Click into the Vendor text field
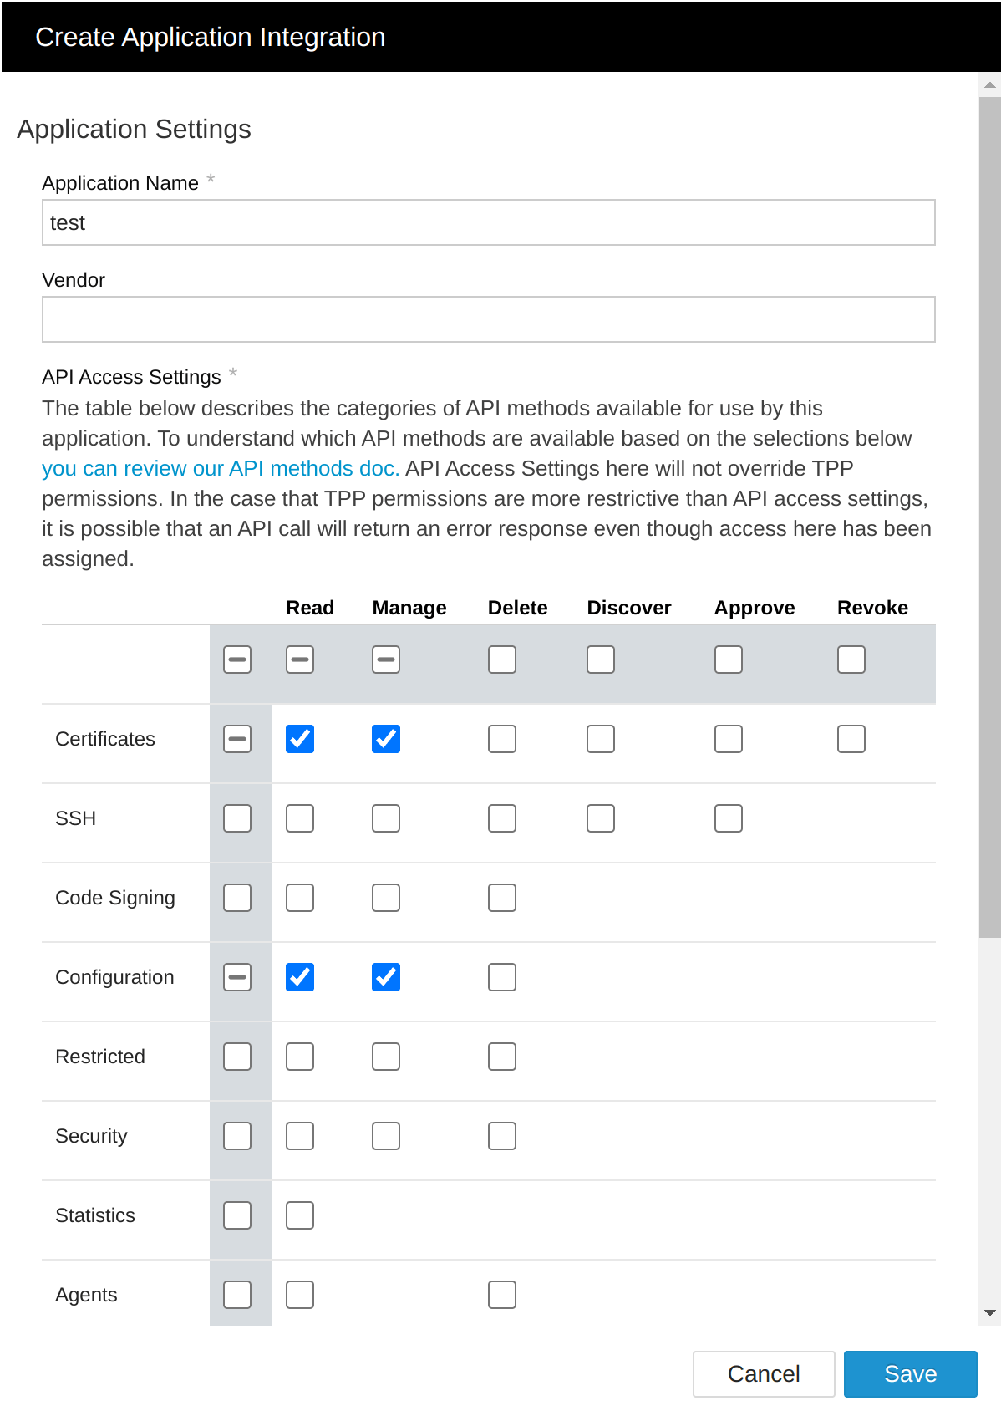Image resolution: width=1001 pixels, height=1416 pixels. click(x=489, y=319)
